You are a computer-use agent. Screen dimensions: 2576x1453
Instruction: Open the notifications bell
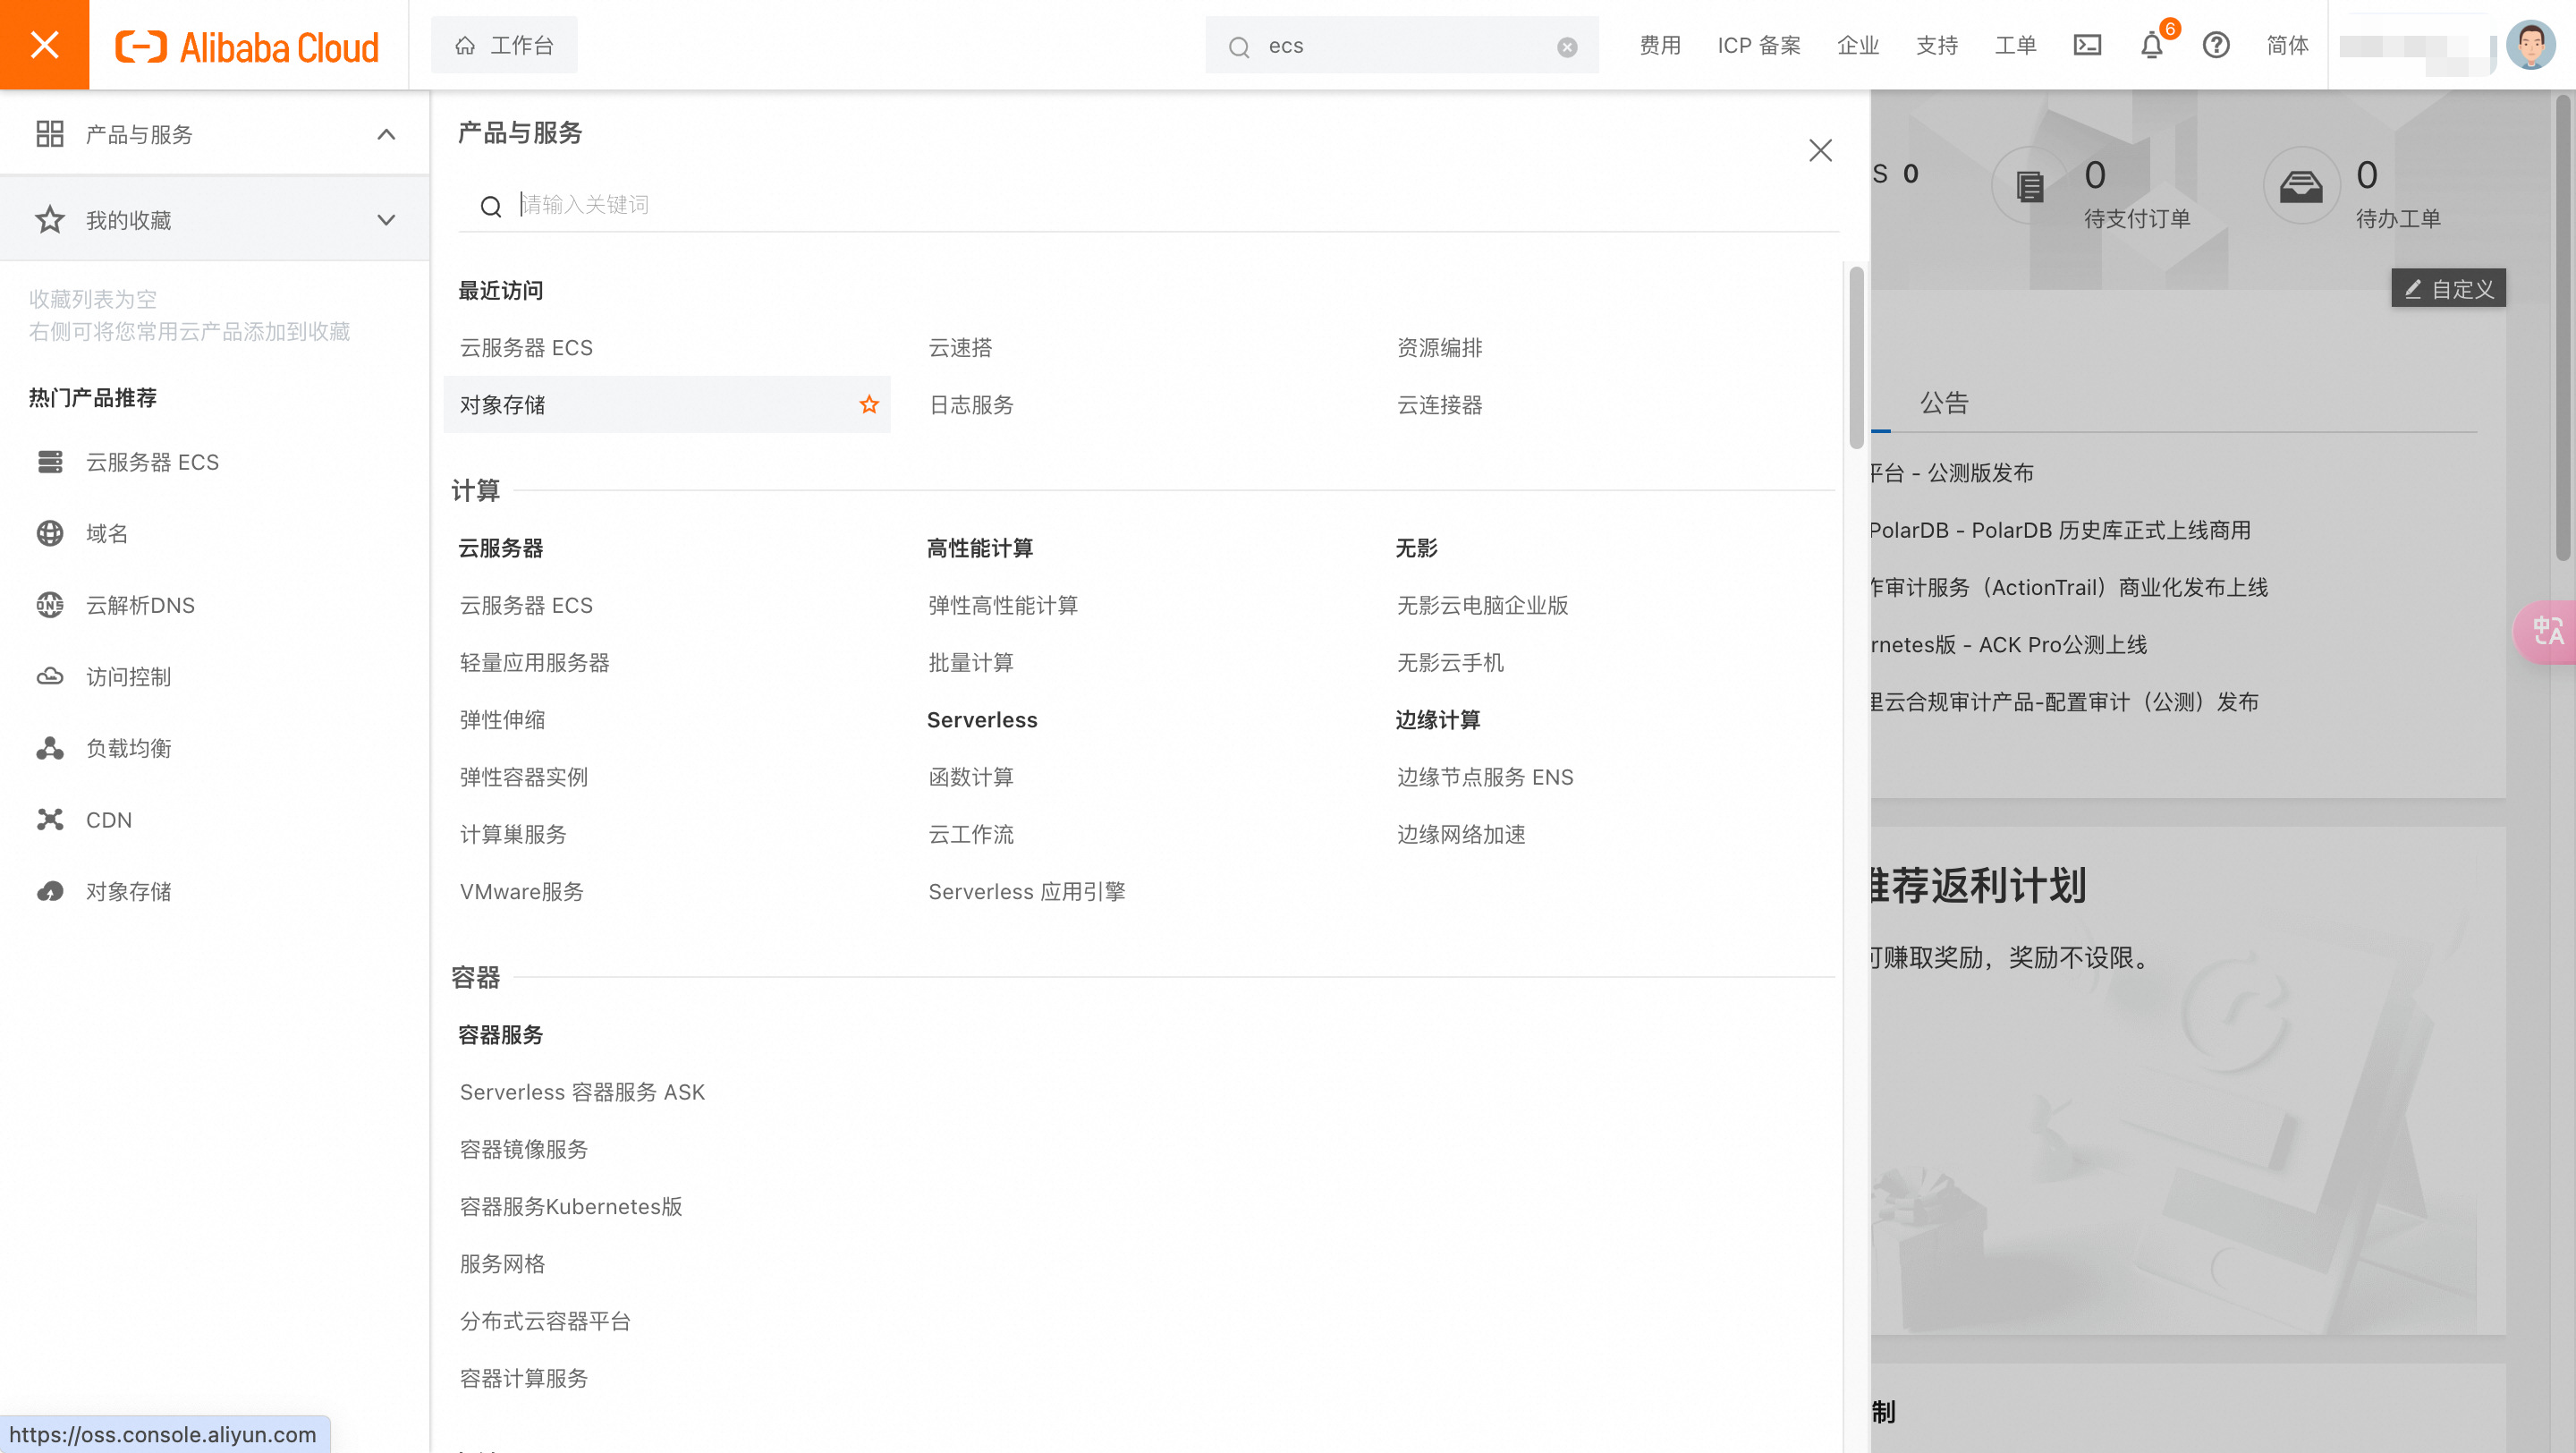point(2152,45)
